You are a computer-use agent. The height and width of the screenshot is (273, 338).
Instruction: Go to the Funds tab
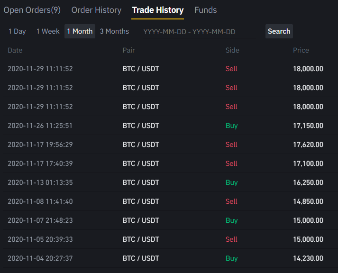coord(205,10)
